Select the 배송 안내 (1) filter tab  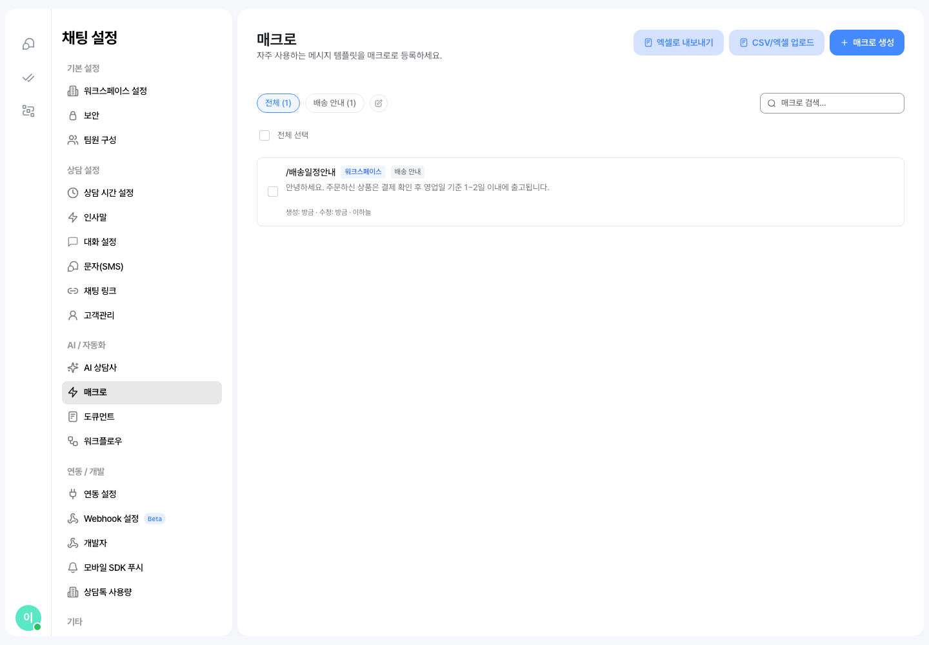click(335, 103)
